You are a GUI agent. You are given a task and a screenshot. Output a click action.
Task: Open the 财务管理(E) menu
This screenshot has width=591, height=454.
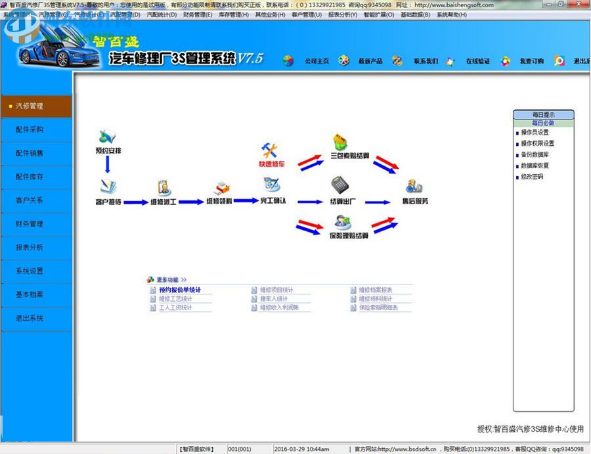pos(198,14)
